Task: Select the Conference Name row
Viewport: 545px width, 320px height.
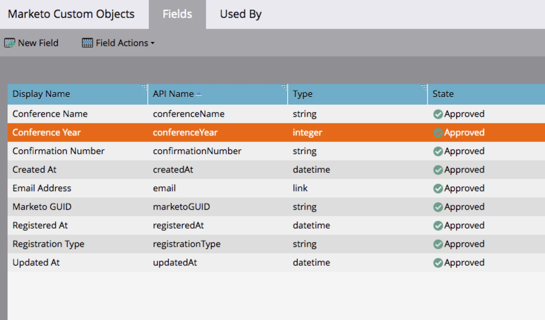Action: pyautogui.click(x=276, y=114)
